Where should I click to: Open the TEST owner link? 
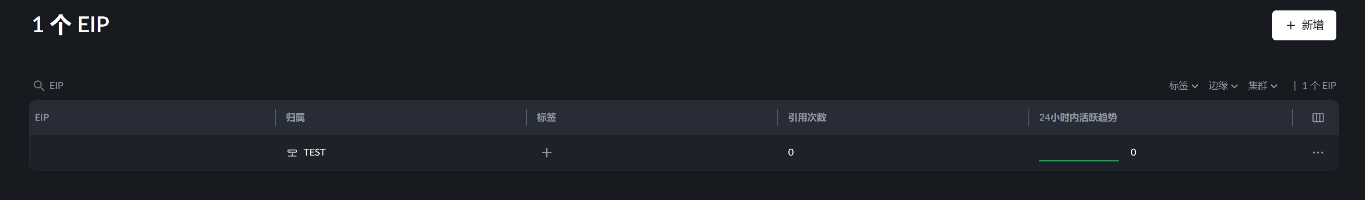[314, 152]
